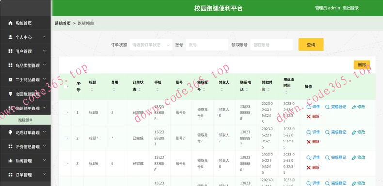Open the 订单管理 sidebar menu
This screenshot has width=383, height=186.
pyautogui.click(x=25, y=175)
